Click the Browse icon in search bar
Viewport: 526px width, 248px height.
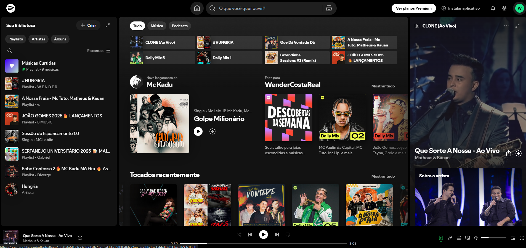329,8
